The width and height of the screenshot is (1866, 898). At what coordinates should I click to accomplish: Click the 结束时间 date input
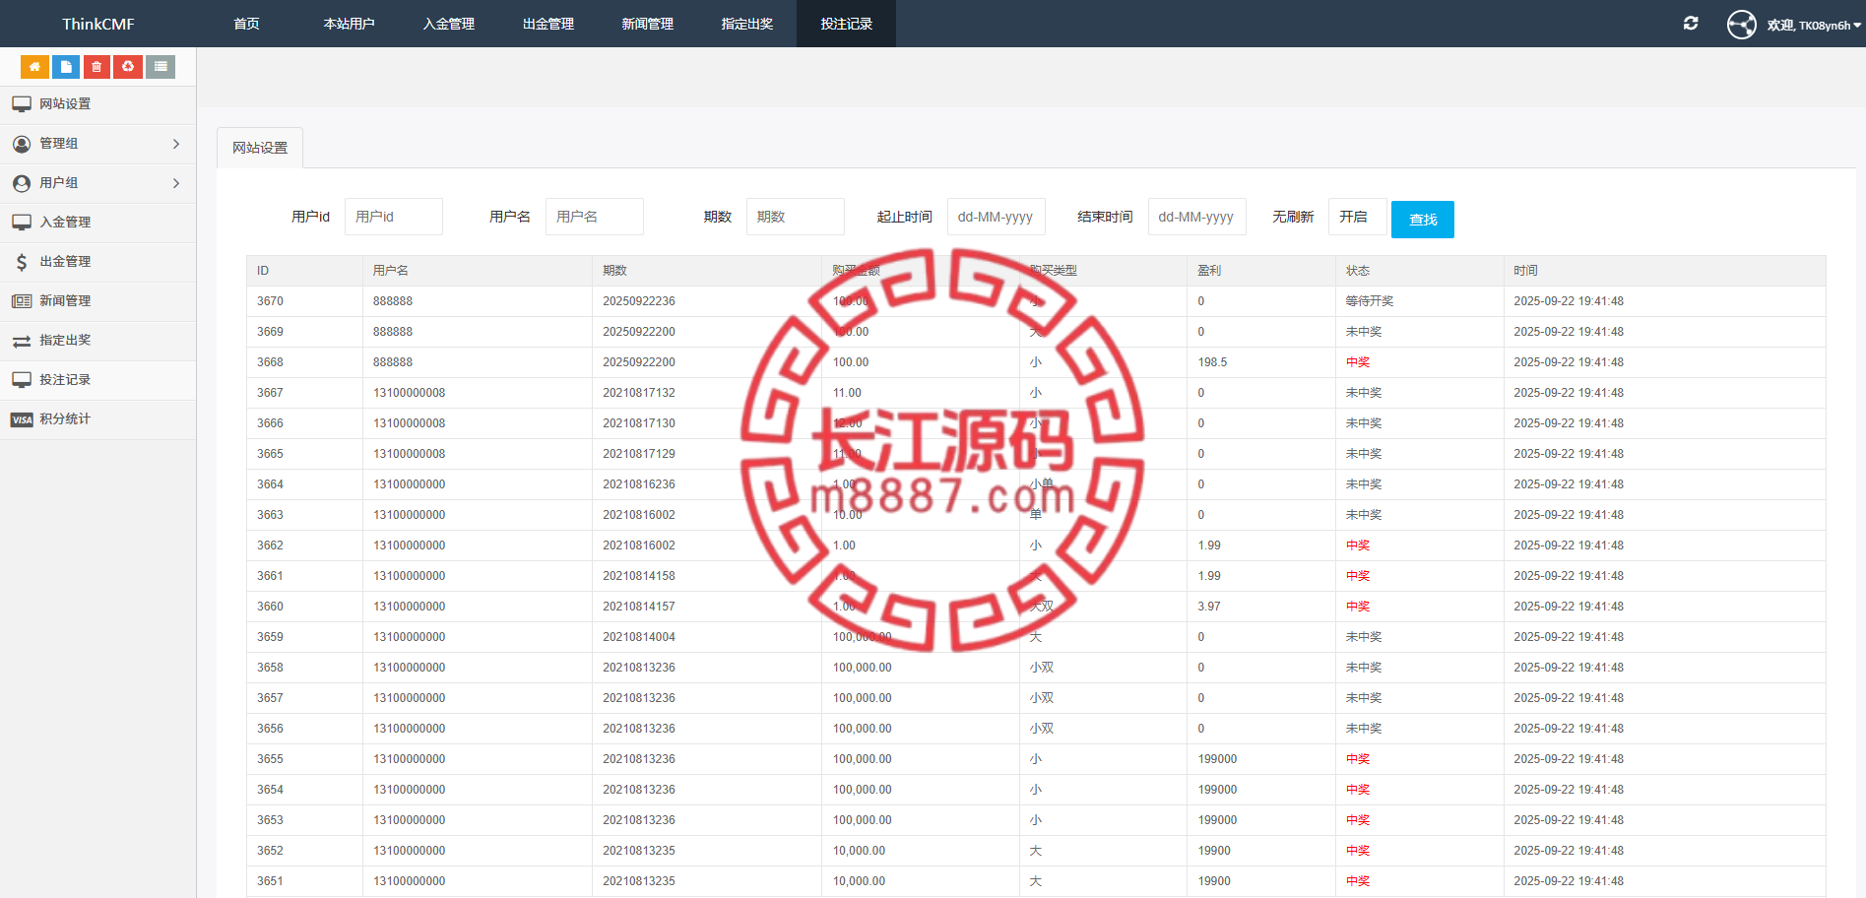1197,217
